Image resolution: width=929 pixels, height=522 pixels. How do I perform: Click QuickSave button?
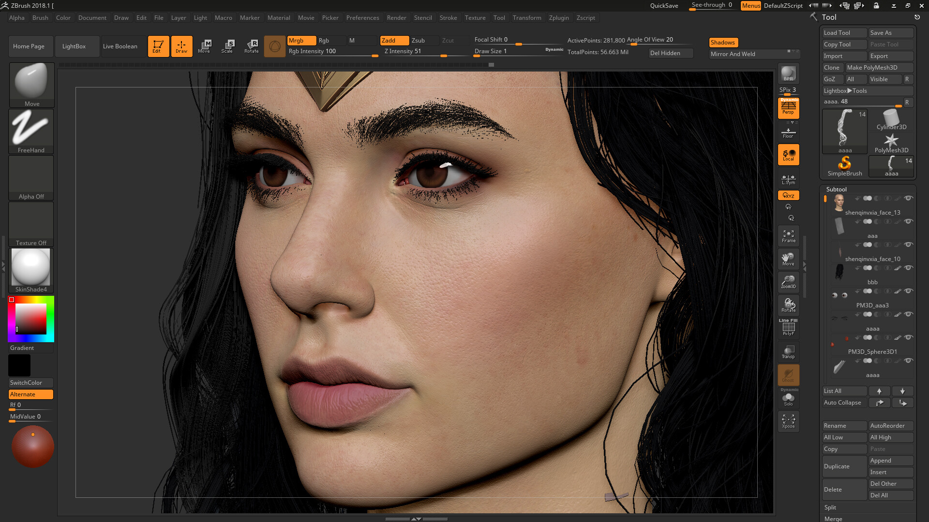664,6
